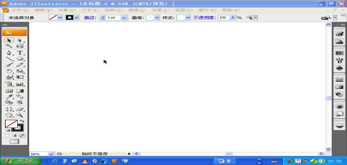The height and width of the screenshot is (165, 347).
Task: Open the opacity slider arrow
Action: pyautogui.click(x=233, y=18)
